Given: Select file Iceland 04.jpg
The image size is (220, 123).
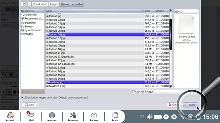Looking at the screenshot, I should [x=108, y=27].
